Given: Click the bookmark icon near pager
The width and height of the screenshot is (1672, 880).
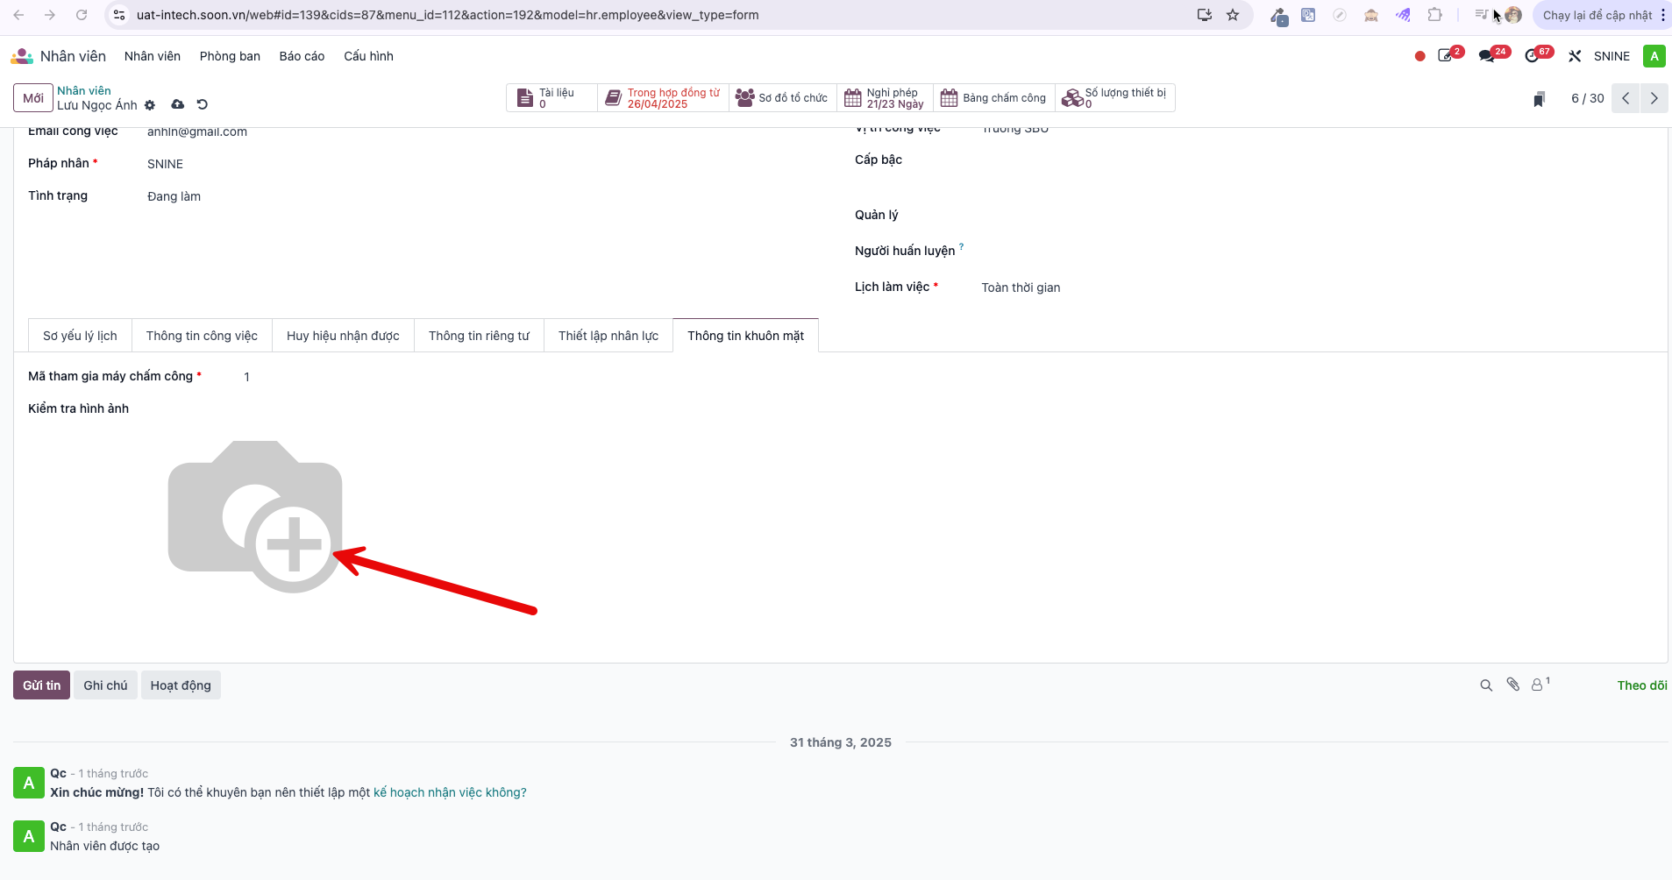Looking at the screenshot, I should 1539,99.
